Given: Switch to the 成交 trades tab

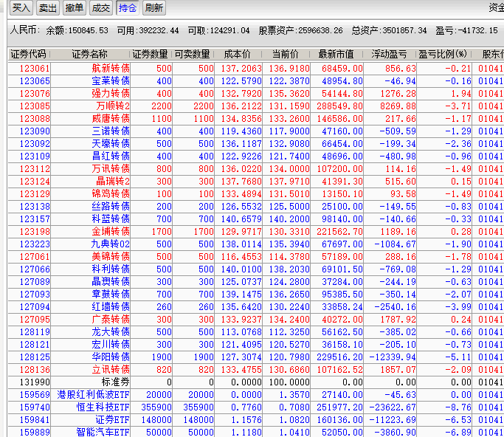Looking at the screenshot, I should (x=100, y=8).
